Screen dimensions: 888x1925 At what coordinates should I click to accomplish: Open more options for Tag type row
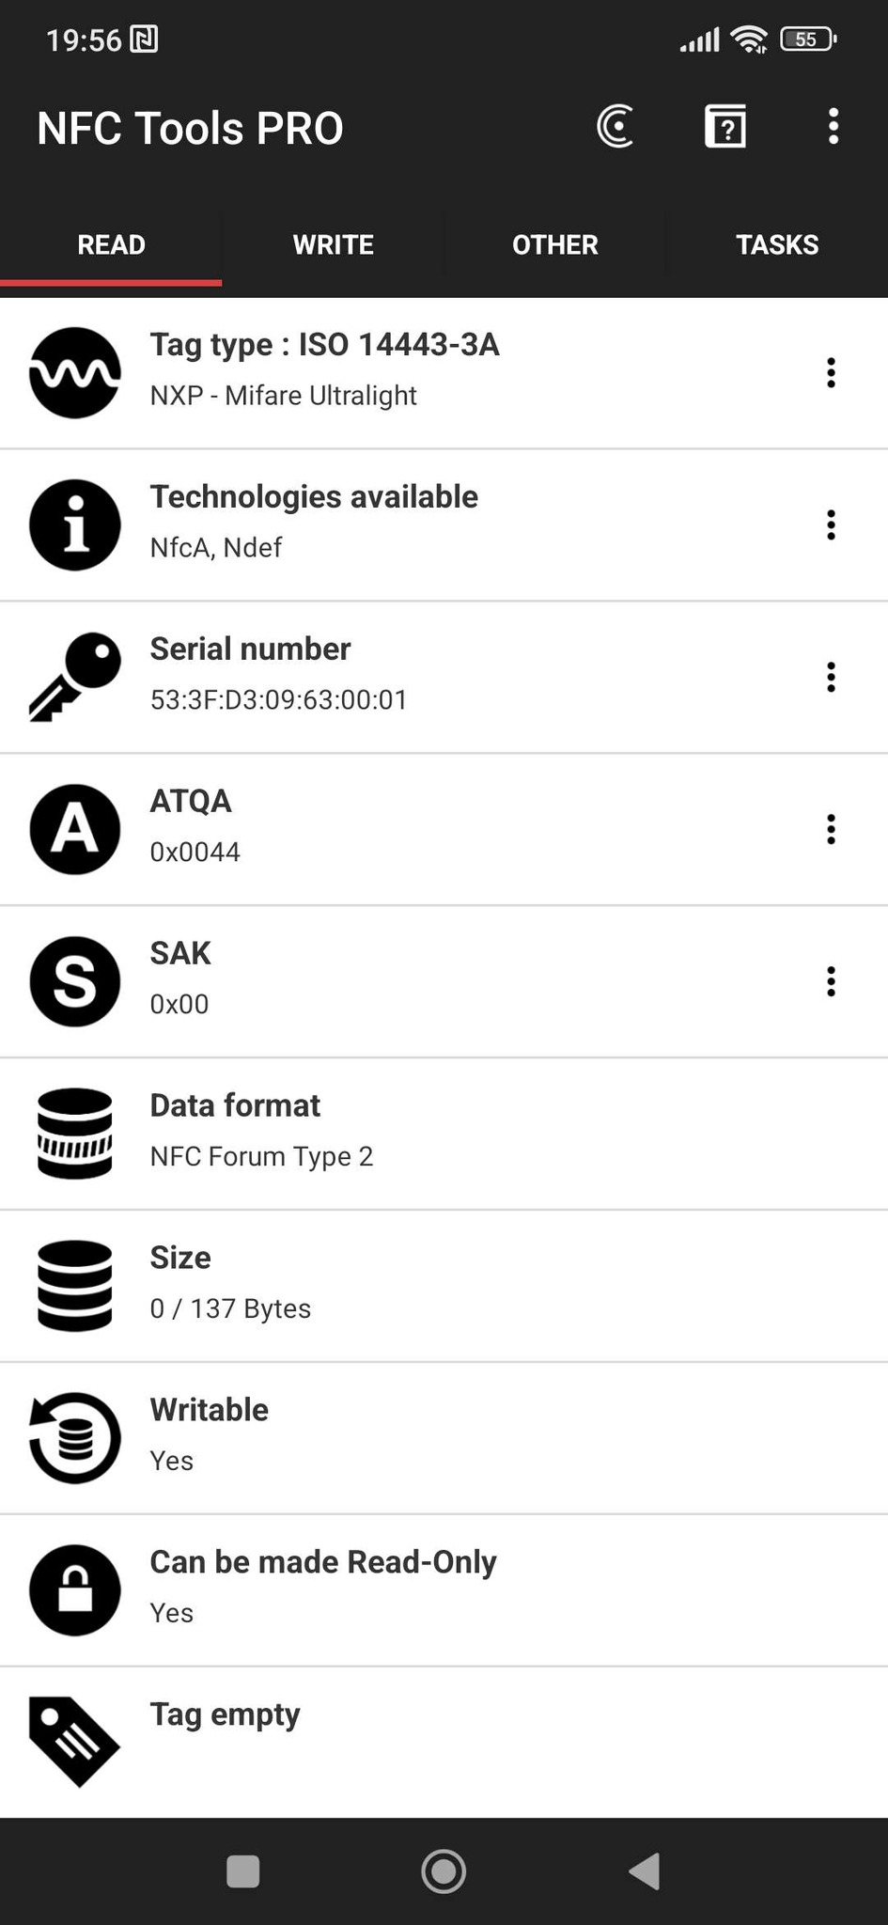click(831, 373)
